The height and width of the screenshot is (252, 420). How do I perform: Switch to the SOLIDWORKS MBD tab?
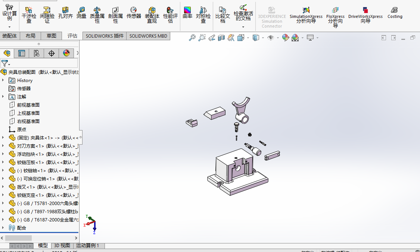pyautogui.click(x=148, y=36)
